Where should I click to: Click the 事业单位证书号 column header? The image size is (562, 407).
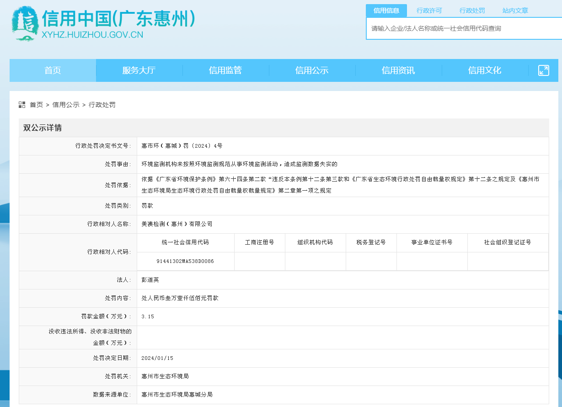point(432,242)
